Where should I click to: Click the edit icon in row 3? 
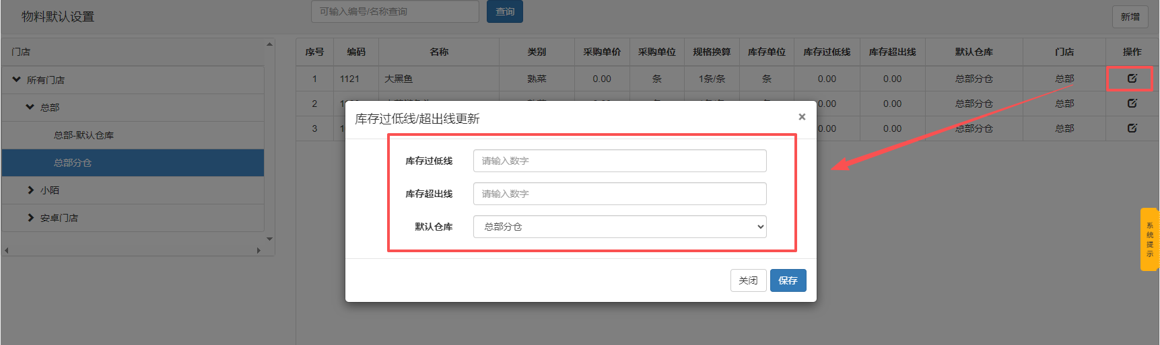(1132, 128)
